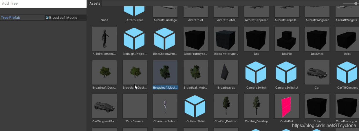Viewport: 359px width, 131px height.
Task: Select the CameraSwitch prefab icon
Action: (x=256, y=72)
